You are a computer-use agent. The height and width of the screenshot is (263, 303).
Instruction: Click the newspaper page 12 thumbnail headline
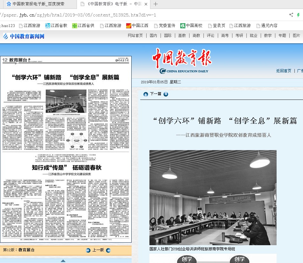[65, 78]
